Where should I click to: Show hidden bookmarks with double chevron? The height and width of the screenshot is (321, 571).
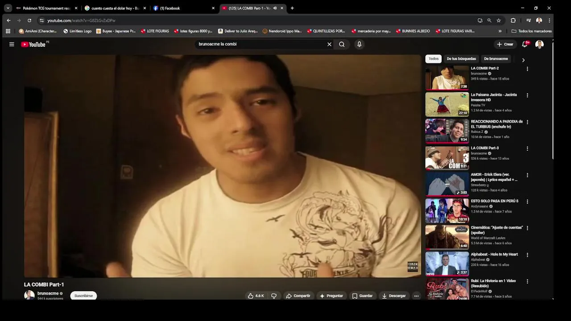pyautogui.click(x=500, y=31)
